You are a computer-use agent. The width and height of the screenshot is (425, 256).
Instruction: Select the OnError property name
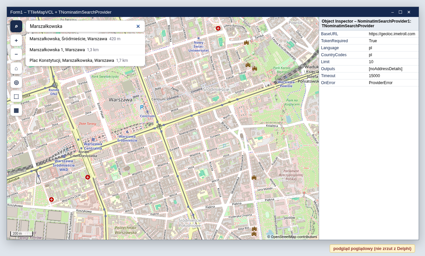pos(328,83)
